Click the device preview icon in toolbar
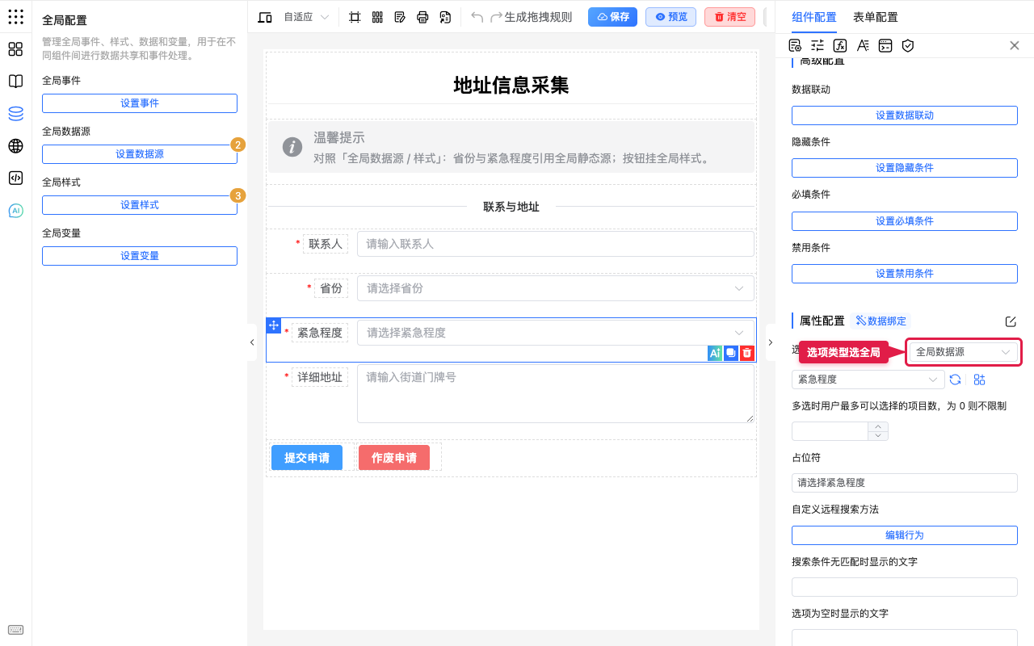1034x646 pixels. (265, 17)
